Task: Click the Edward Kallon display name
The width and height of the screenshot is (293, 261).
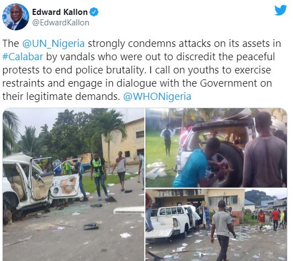Action: click(60, 12)
